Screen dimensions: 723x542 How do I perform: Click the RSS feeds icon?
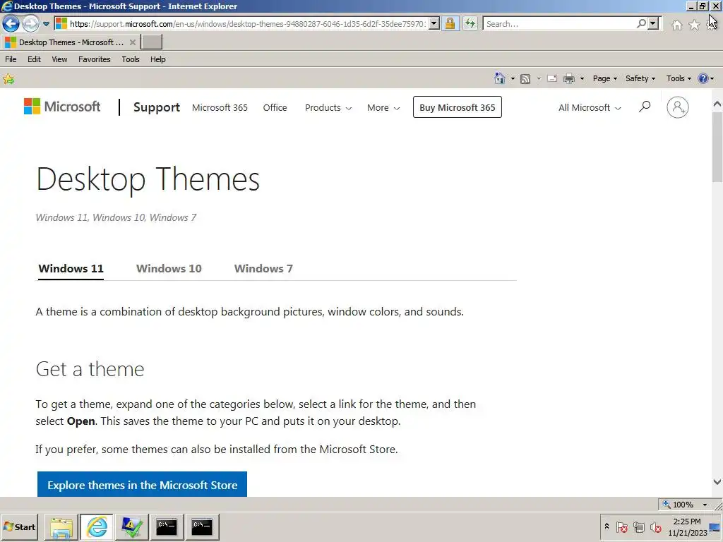525,79
